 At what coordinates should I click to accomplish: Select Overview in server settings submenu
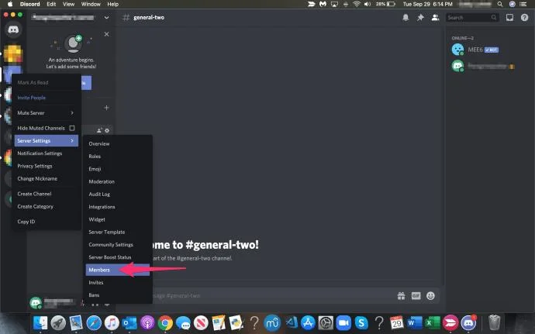117,143
